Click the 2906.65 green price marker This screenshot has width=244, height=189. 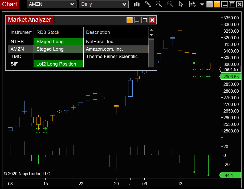[231, 77]
